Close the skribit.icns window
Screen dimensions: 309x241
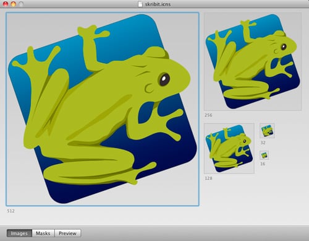pyautogui.click(x=6, y=4)
